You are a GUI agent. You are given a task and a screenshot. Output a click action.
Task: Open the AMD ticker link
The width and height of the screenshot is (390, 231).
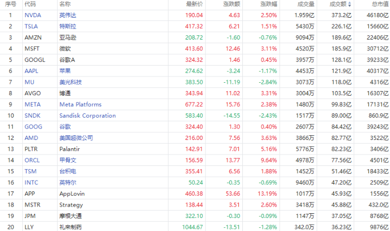[x=31, y=138]
